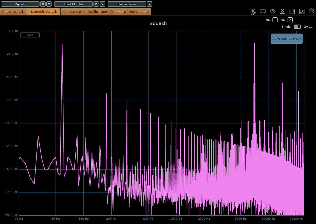Go to the Performance tab

tap(139, 12)
